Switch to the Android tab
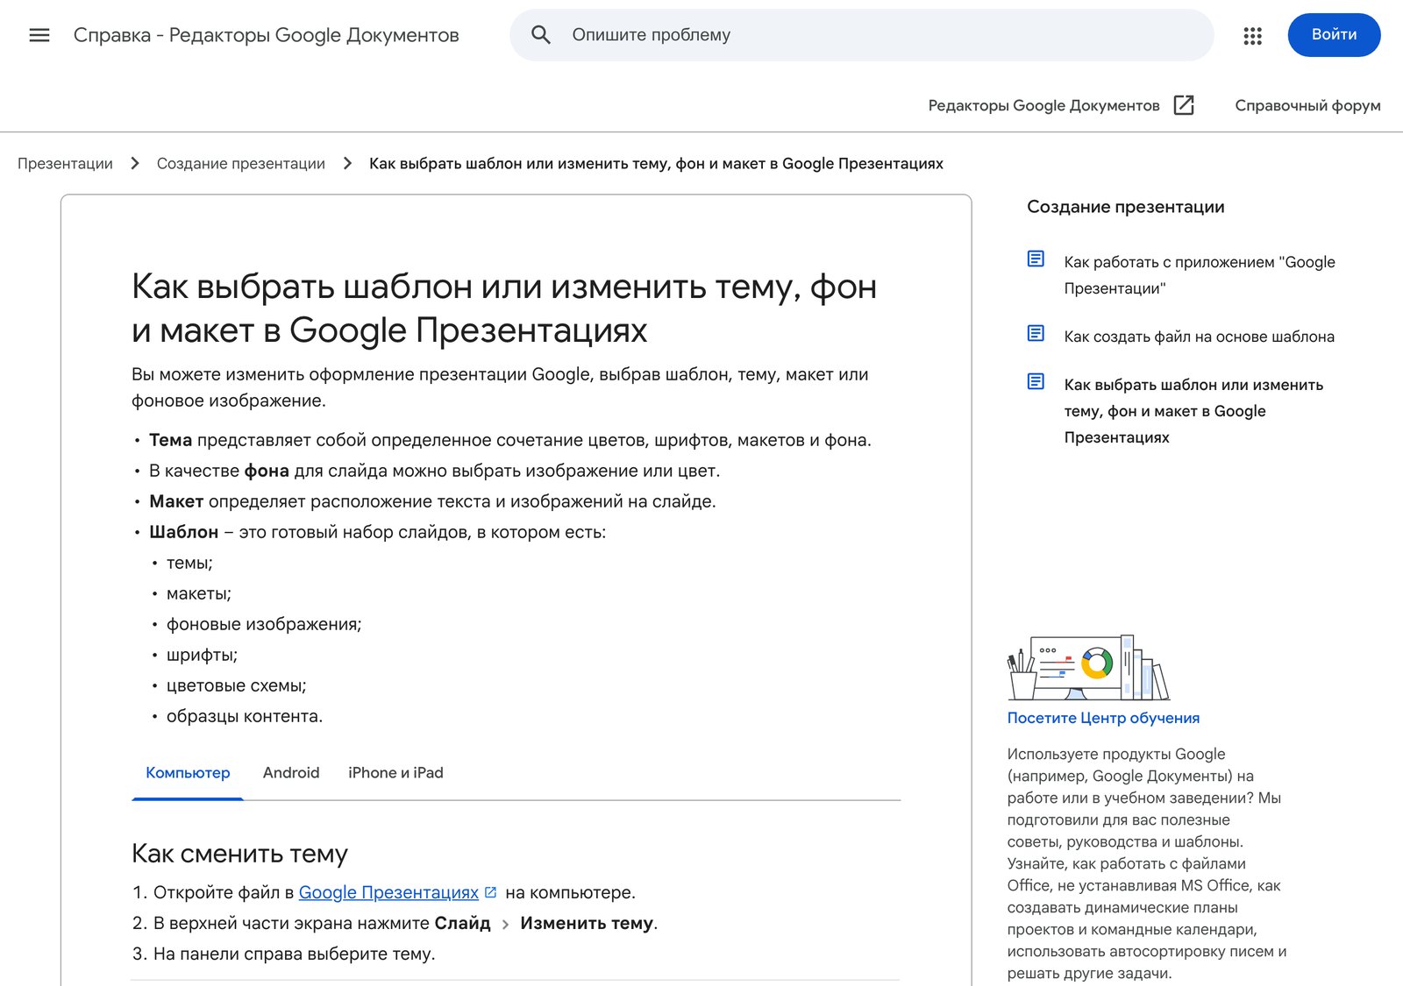1403x986 pixels. [291, 773]
